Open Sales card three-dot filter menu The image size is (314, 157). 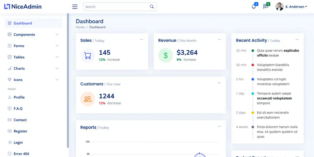pos(142,40)
